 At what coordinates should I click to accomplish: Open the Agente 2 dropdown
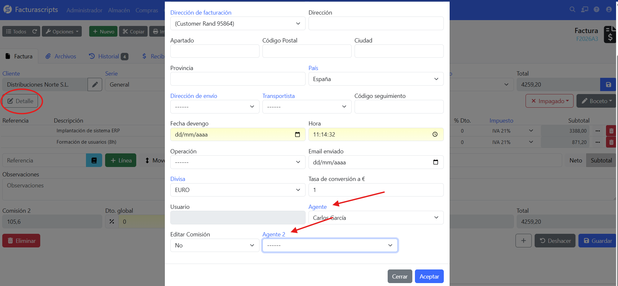point(330,245)
